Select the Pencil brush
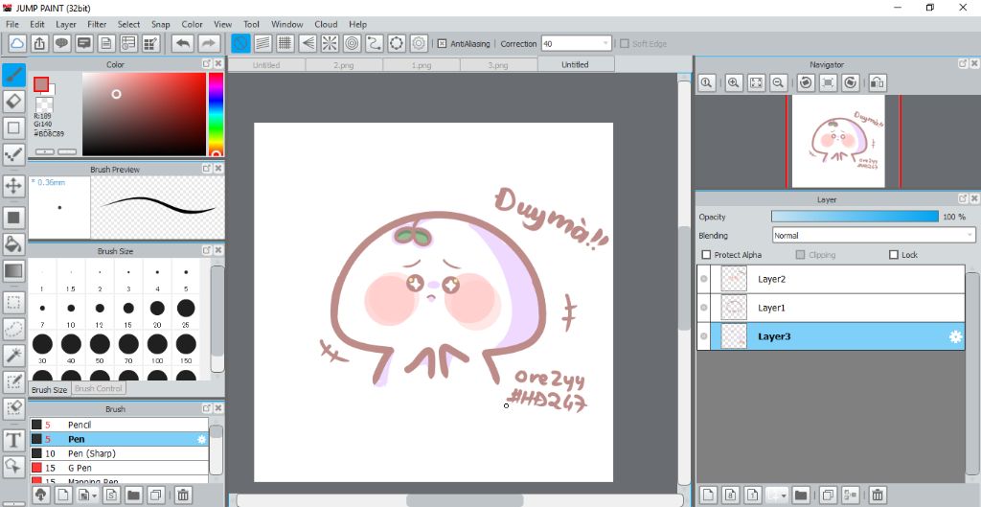Viewport: 981px width, 507px height. tap(119, 425)
